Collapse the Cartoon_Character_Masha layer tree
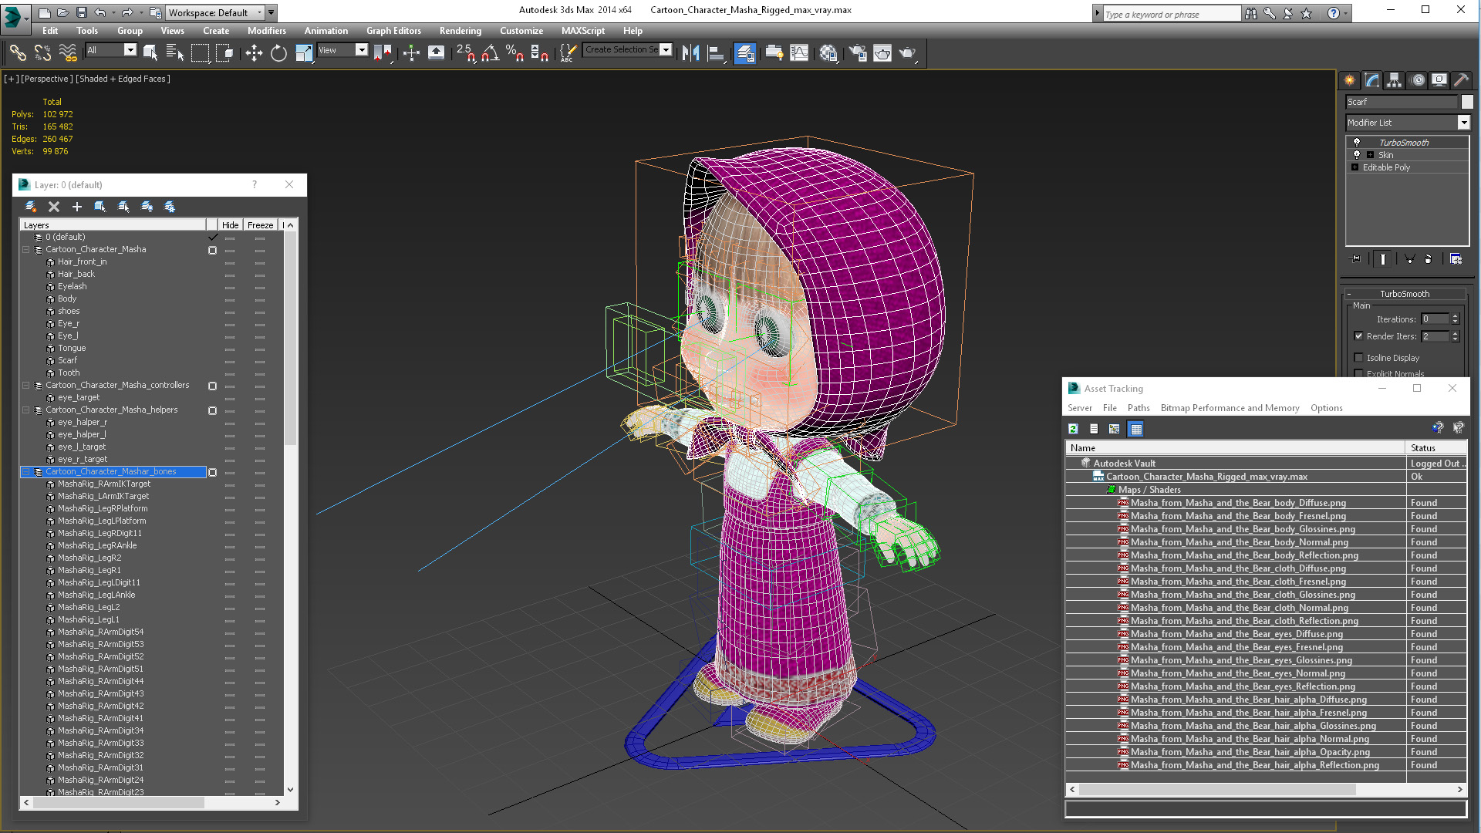Image resolution: width=1481 pixels, height=833 pixels. 25,250
